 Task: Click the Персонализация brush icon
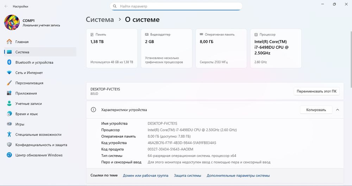[x=9, y=83]
